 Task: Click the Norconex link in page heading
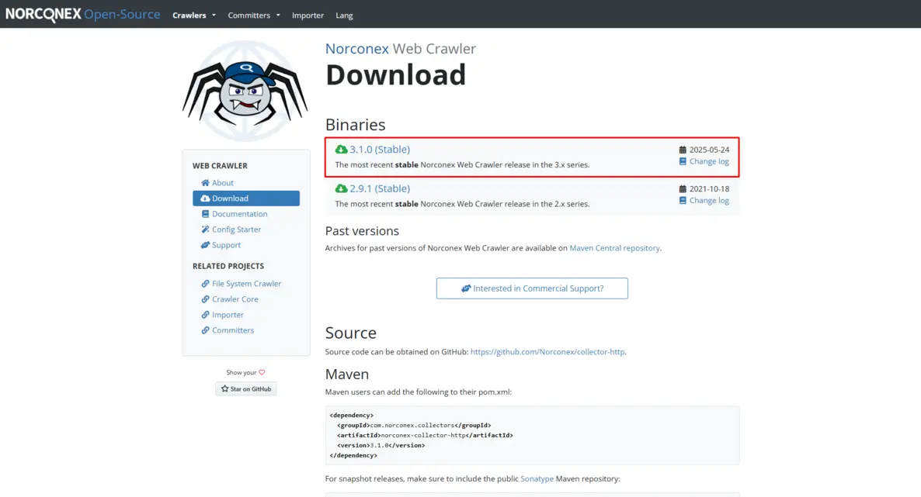pyautogui.click(x=356, y=49)
